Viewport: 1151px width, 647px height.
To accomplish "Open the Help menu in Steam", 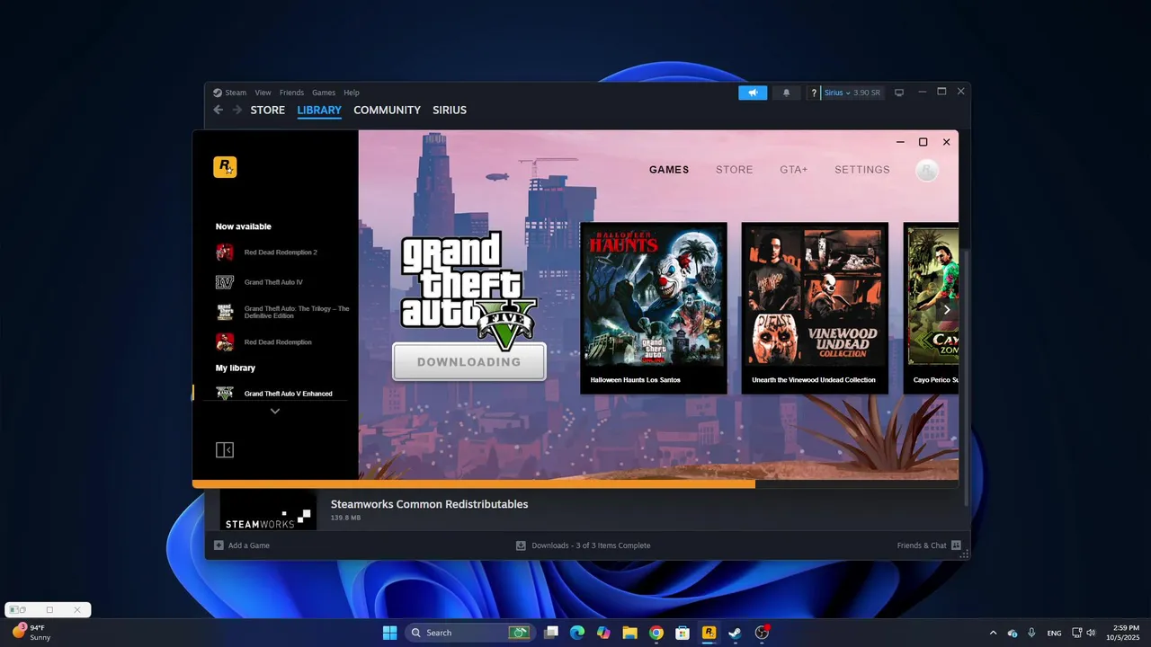I will (352, 93).
